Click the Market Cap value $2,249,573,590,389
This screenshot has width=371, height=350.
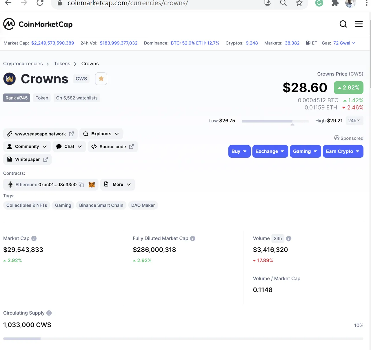coord(52,43)
